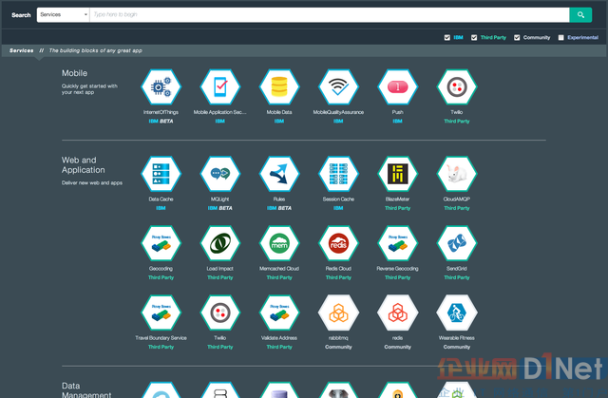608x398 pixels.
Task: Open the Redis Cloud service icon
Action: tap(338, 243)
